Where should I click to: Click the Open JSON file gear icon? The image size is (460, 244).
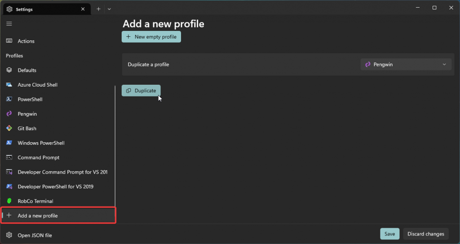(9, 235)
